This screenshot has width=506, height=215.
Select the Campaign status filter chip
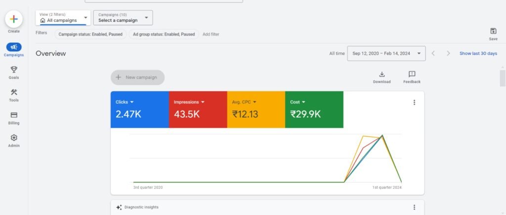click(x=90, y=35)
